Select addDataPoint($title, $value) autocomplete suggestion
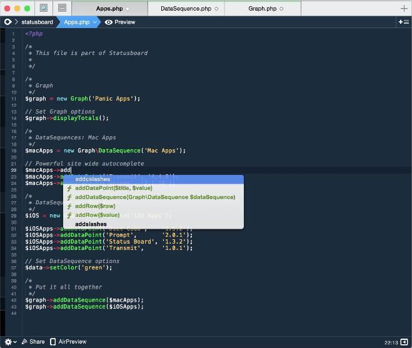 coord(113,188)
